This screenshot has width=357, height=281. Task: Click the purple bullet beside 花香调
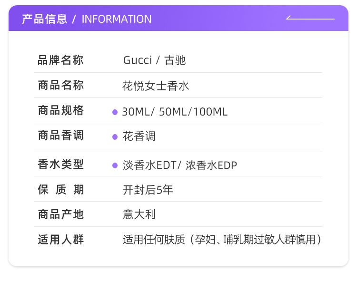115,137
